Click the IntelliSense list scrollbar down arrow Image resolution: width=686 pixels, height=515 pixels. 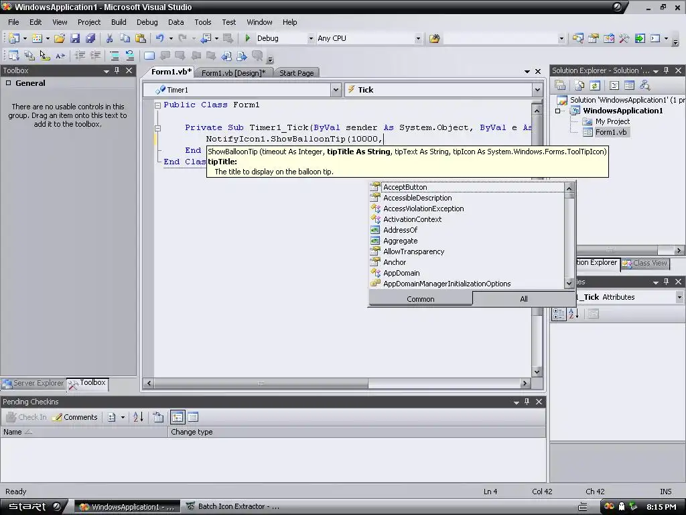coord(569,284)
